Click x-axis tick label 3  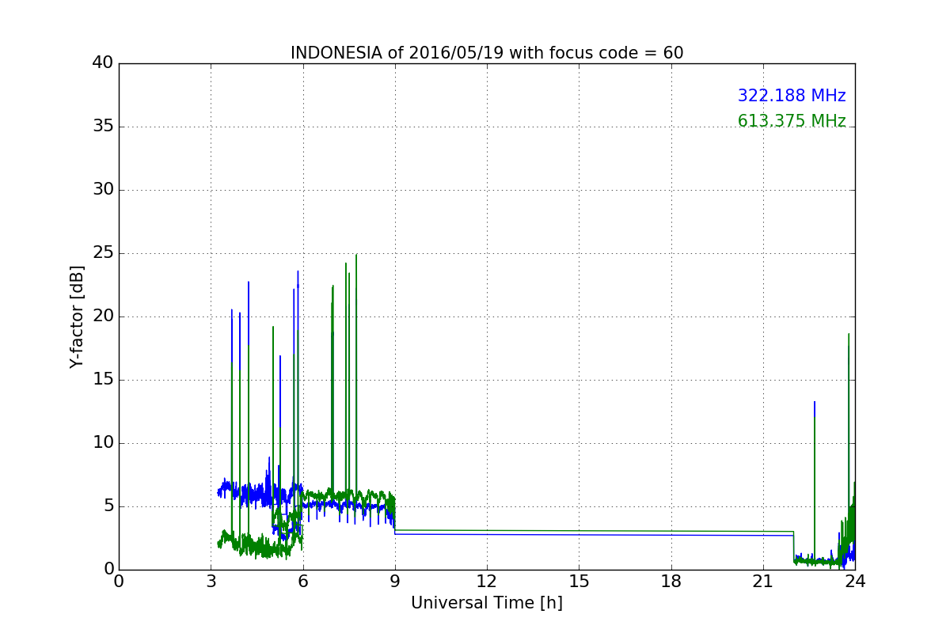(211, 581)
